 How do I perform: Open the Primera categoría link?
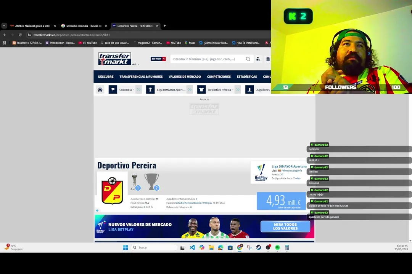pyautogui.click(x=292, y=171)
